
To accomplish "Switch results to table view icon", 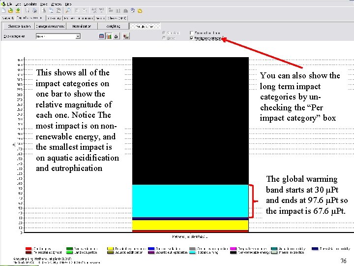I will 102,36.
